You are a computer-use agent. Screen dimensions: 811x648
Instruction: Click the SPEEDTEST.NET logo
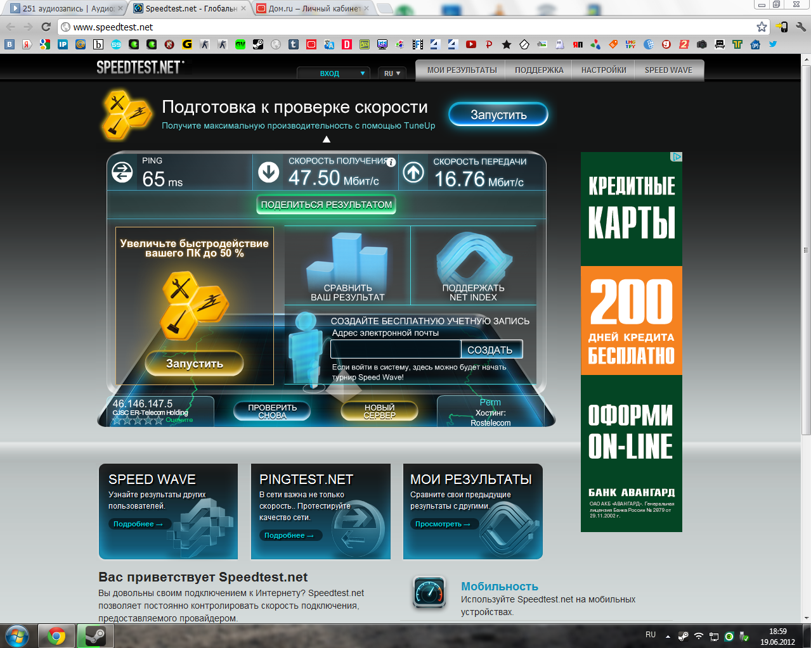[140, 67]
